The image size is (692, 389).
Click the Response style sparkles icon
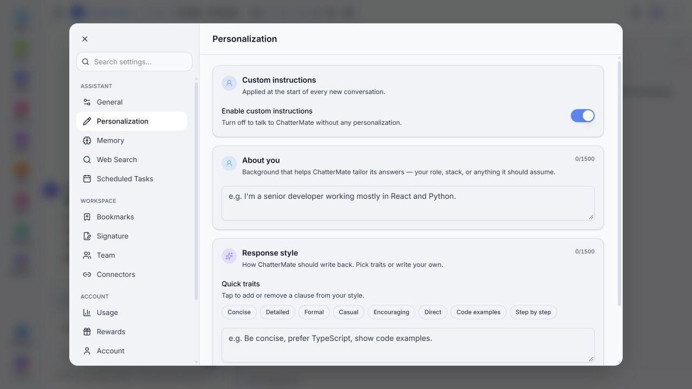pyautogui.click(x=229, y=256)
